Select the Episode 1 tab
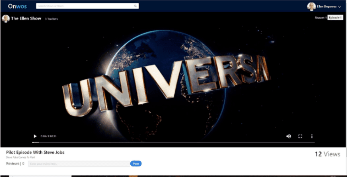 (335, 18)
